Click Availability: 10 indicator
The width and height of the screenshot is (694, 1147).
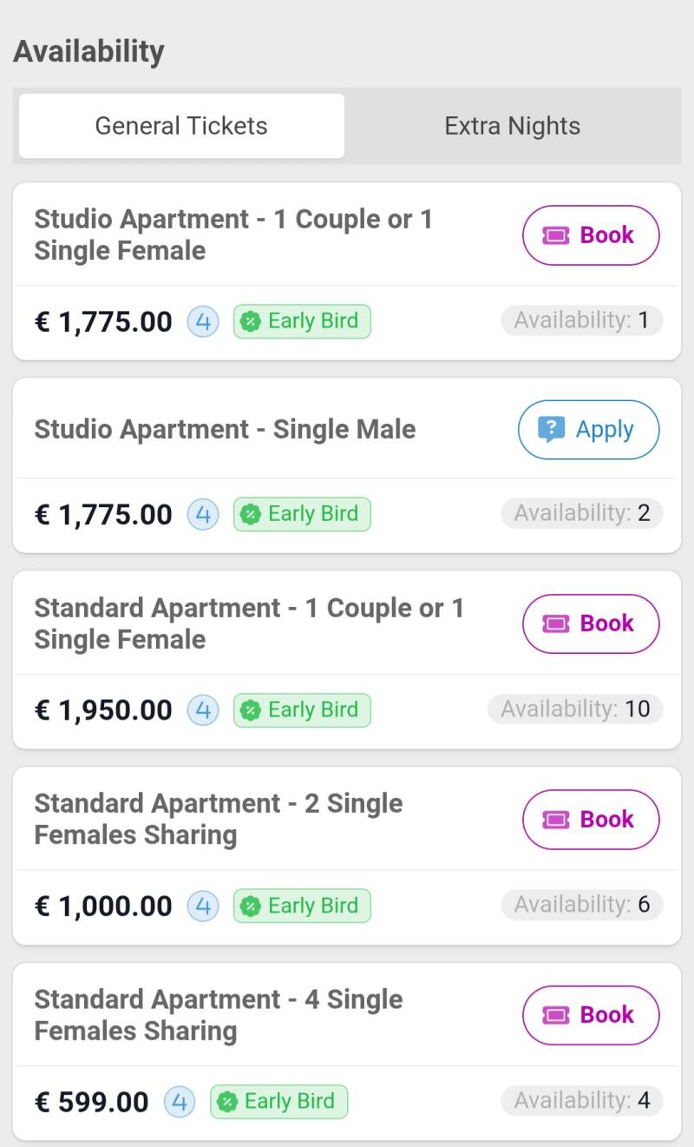[x=575, y=709]
